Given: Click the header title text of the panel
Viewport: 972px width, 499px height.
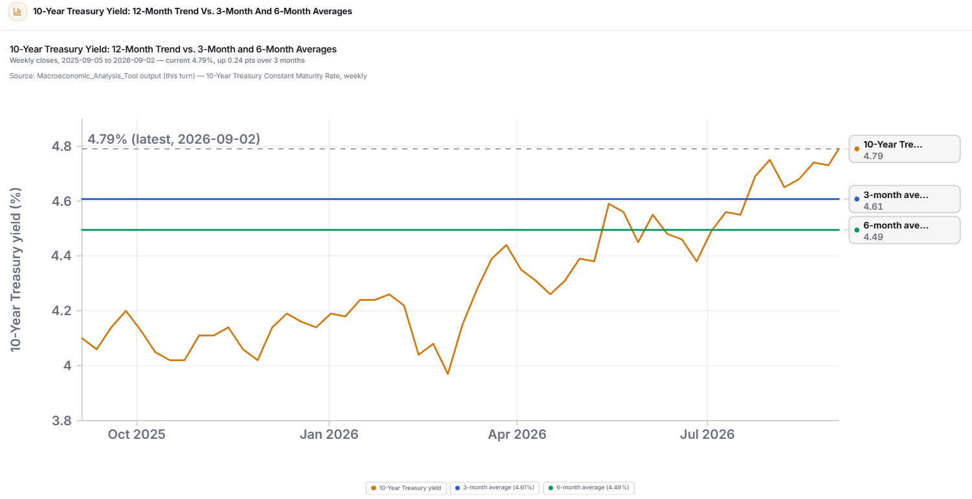Looking at the screenshot, I should point(192,12).
